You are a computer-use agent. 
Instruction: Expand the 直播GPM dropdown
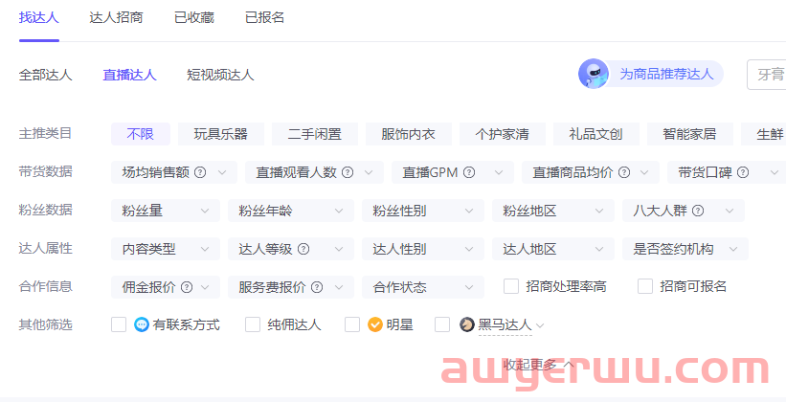[453, 172]
